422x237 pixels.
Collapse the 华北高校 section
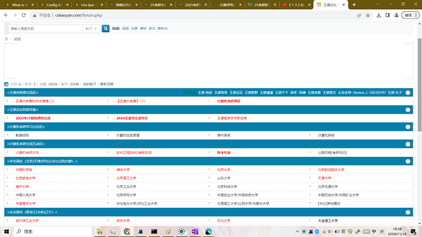[408, 161]
